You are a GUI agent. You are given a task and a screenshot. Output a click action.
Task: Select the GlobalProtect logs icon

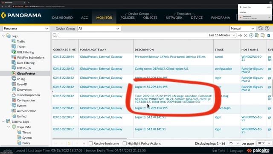coord(14,73)
